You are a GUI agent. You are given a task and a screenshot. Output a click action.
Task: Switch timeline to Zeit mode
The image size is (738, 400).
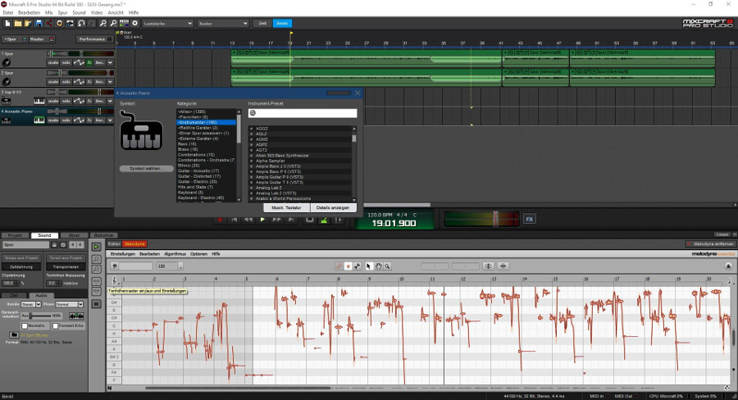coord(262,23)
